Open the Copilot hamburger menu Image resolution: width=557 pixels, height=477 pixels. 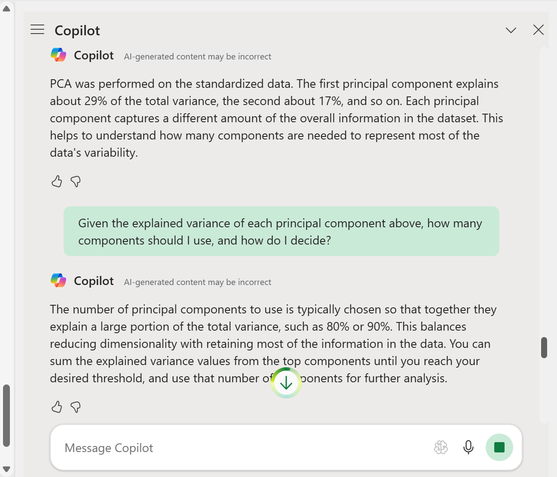37,30
